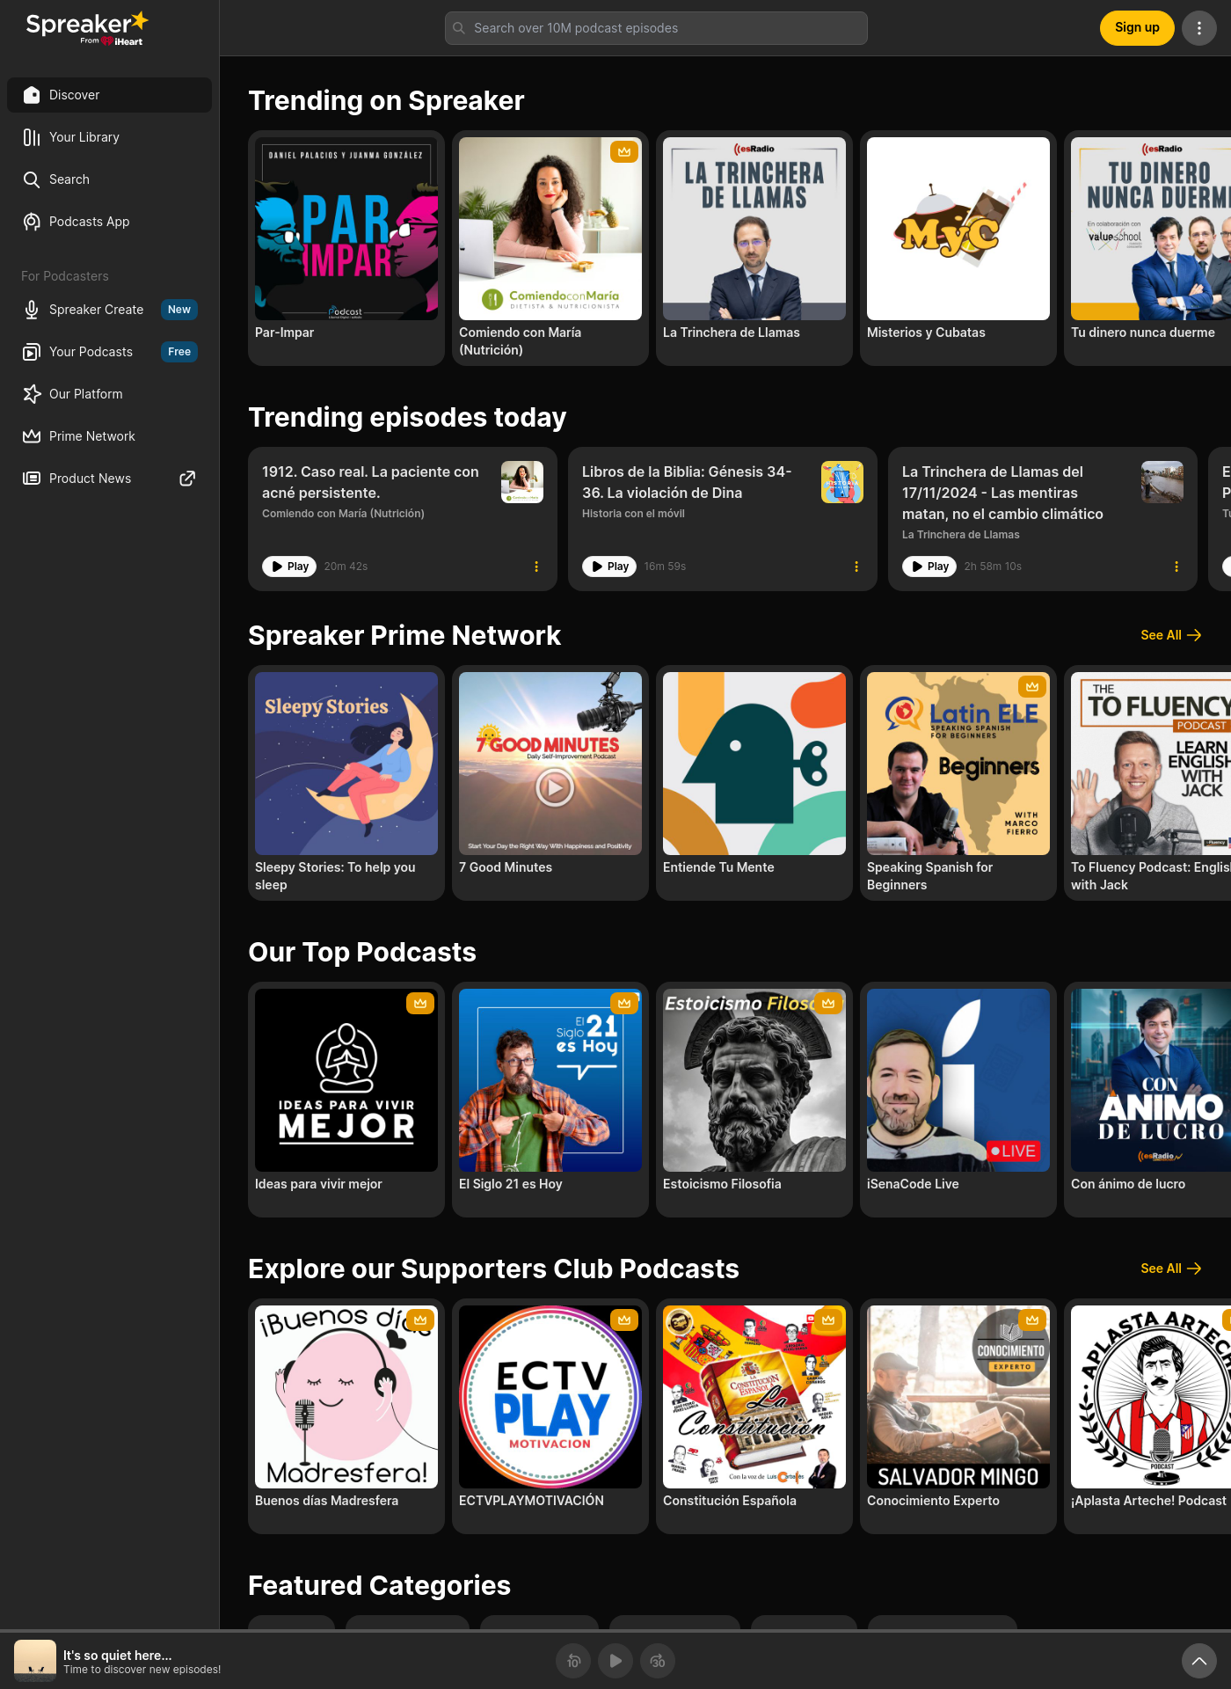Go to Your Podcasts
The image size is (1231, 1689).
[x=109, y=352]
